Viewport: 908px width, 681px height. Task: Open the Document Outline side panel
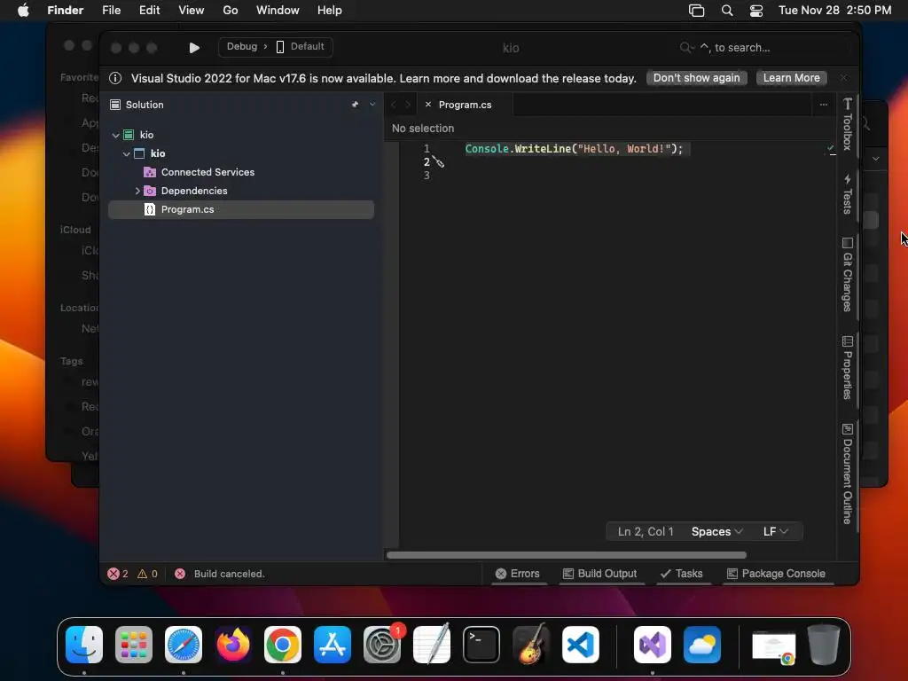tap(847, 474)
